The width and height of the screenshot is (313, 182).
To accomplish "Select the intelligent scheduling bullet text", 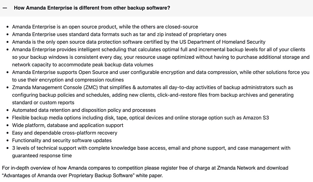I will (x=161, y=57).
